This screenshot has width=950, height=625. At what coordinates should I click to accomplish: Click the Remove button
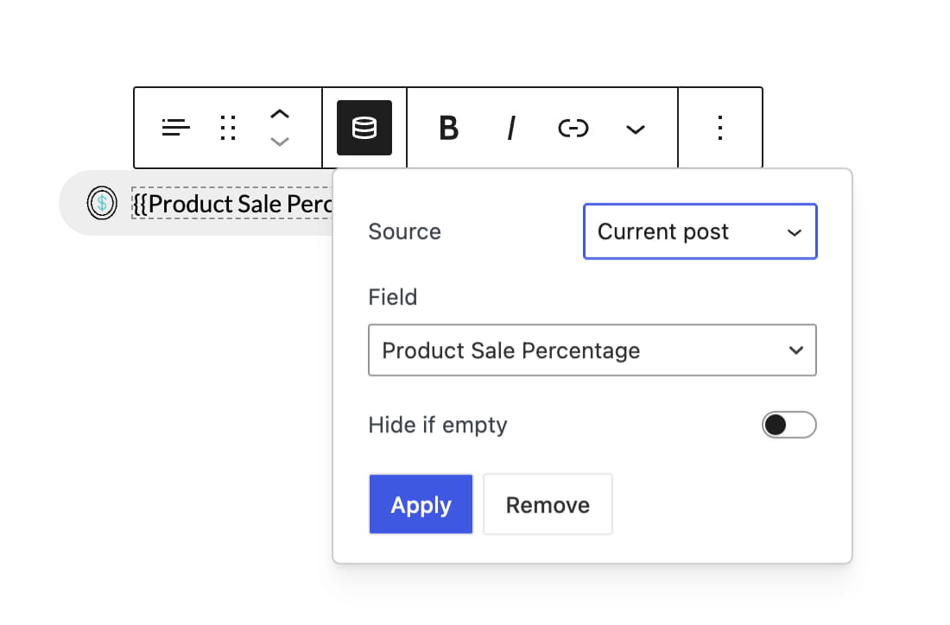[548, 504]
